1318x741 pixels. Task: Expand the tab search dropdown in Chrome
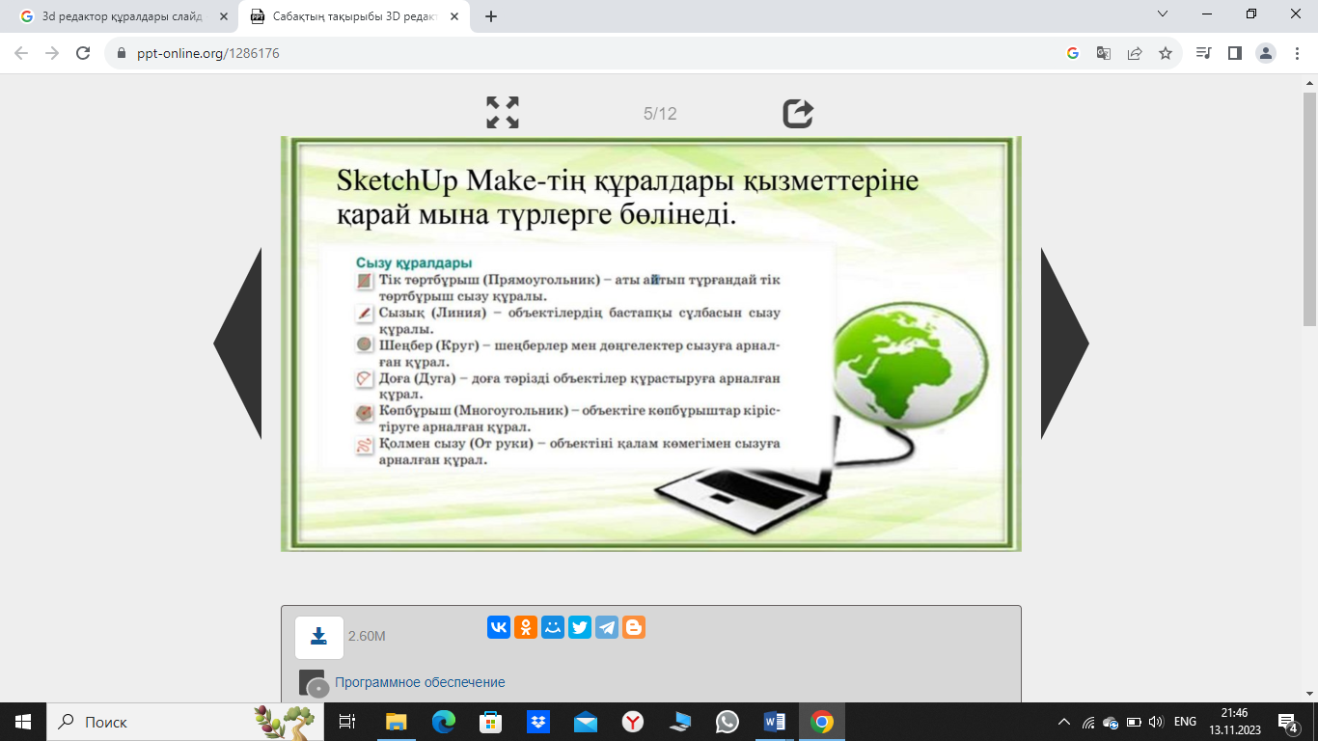[x=1163, y=14]
